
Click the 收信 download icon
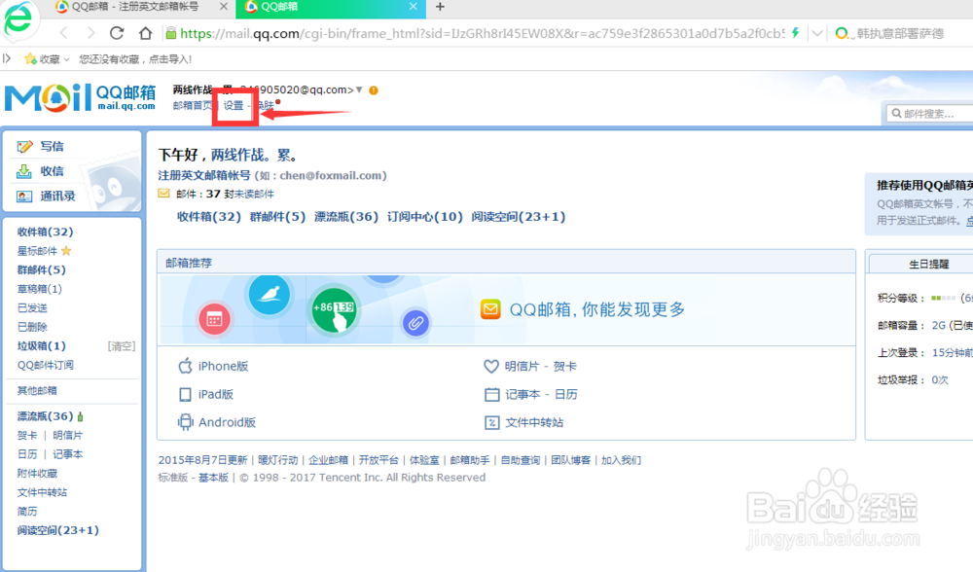[x=24, y=171]
